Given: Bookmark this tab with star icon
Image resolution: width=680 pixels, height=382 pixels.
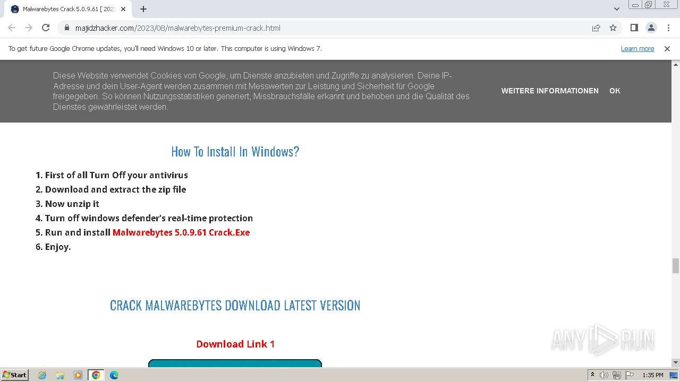Looking at the screenshot, I should pos(613,28).
